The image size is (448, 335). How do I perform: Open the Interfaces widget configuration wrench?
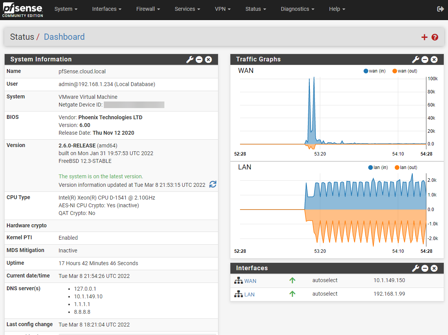tap(415, 268)
